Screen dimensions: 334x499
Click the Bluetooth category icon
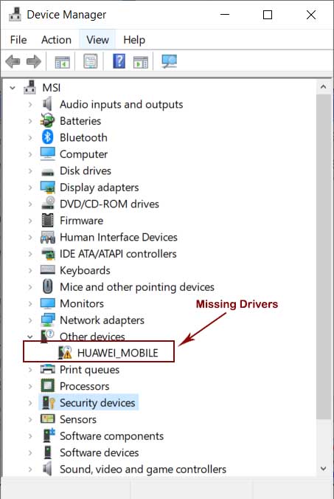(x=47, y=137)
